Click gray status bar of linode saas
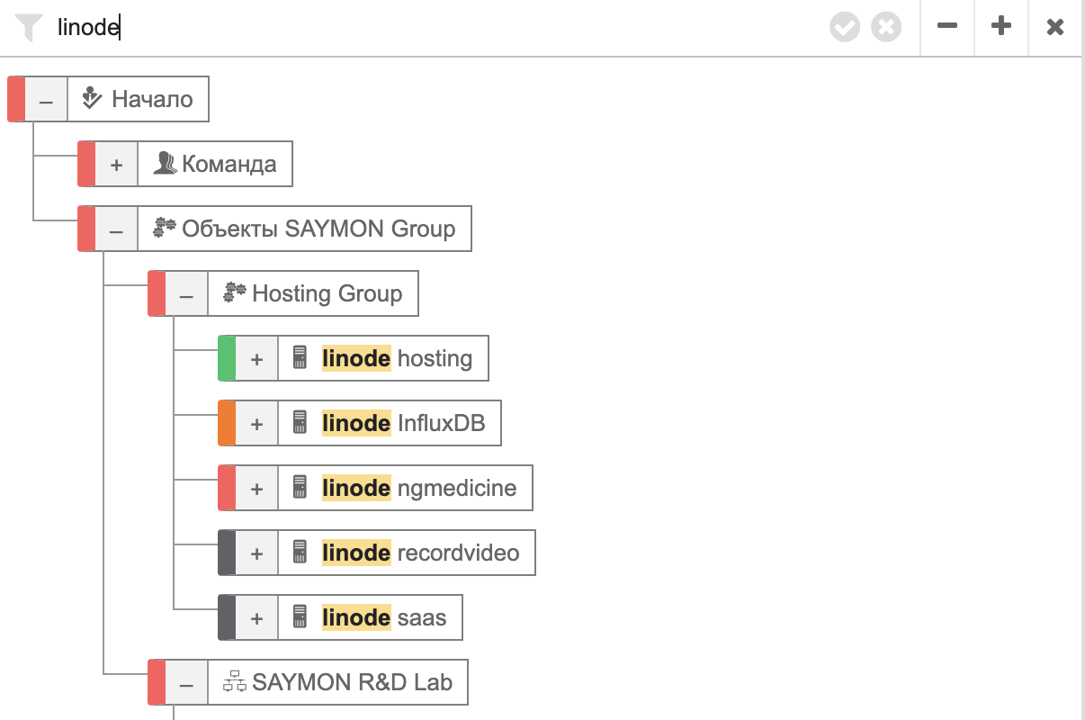1085x720 pixels. coord(227,617)
